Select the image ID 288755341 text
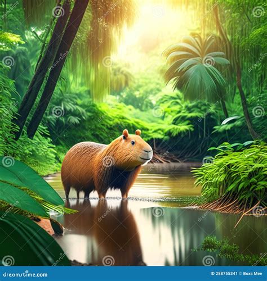The height and width of the screenshot is (281, 267). [224, 274]
